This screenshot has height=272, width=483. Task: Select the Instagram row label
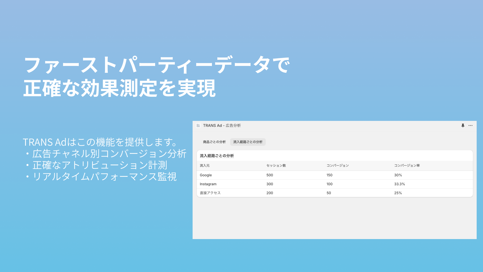[x=208, y=184]
